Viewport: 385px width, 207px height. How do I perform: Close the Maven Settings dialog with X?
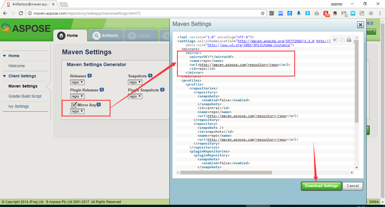360,25
